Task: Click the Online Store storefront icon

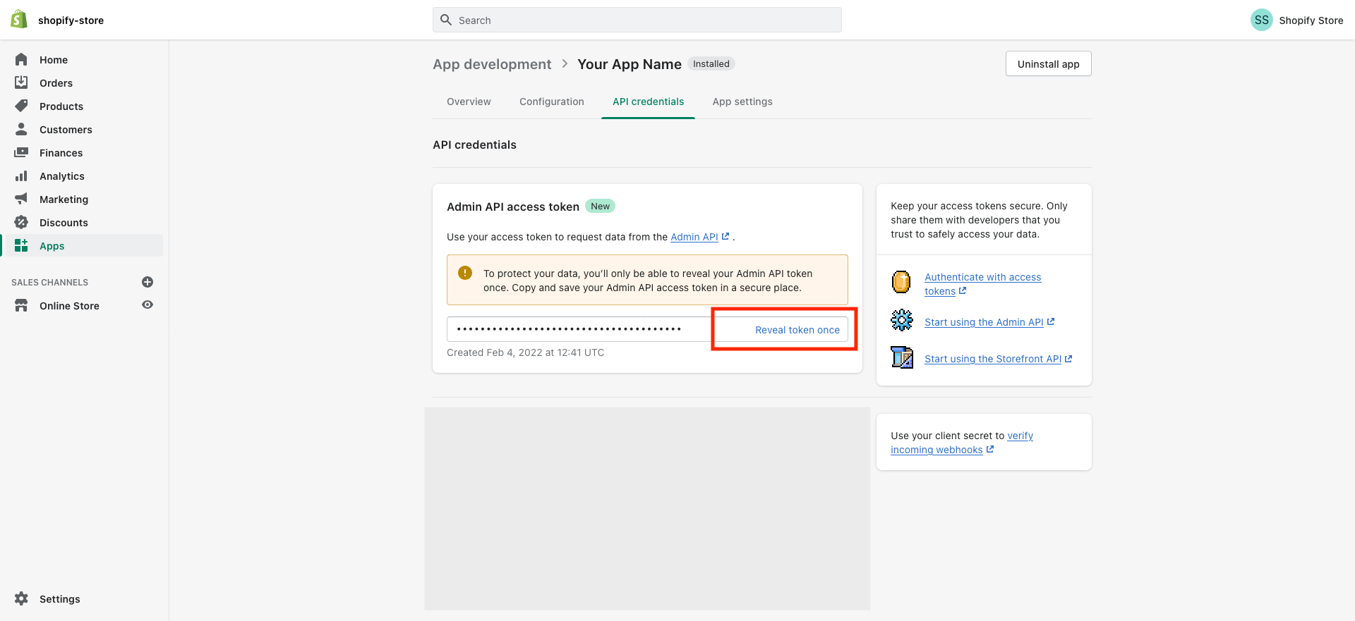Action: tap(21, 305)
